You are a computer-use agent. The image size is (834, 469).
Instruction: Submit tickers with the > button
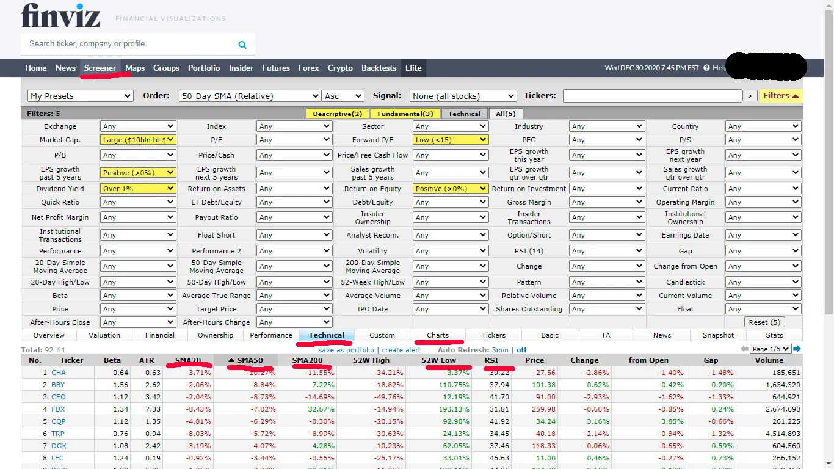tap(750, 96)
